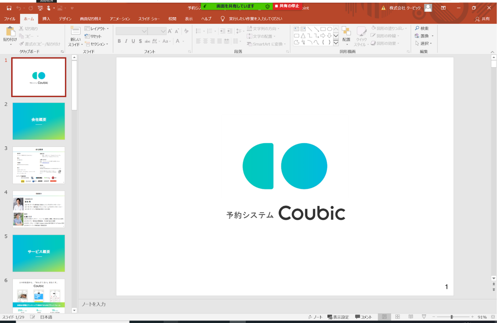Image resolution: width=499 pixels, height=323 pixels.
Task: Open the Transitions (画面切り替え) tab
Action: point(91,19)
